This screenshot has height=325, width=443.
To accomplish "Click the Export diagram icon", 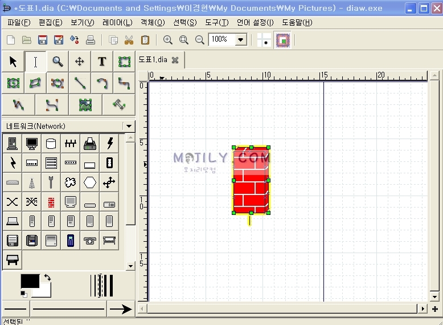I will click(x=75, y=40).
